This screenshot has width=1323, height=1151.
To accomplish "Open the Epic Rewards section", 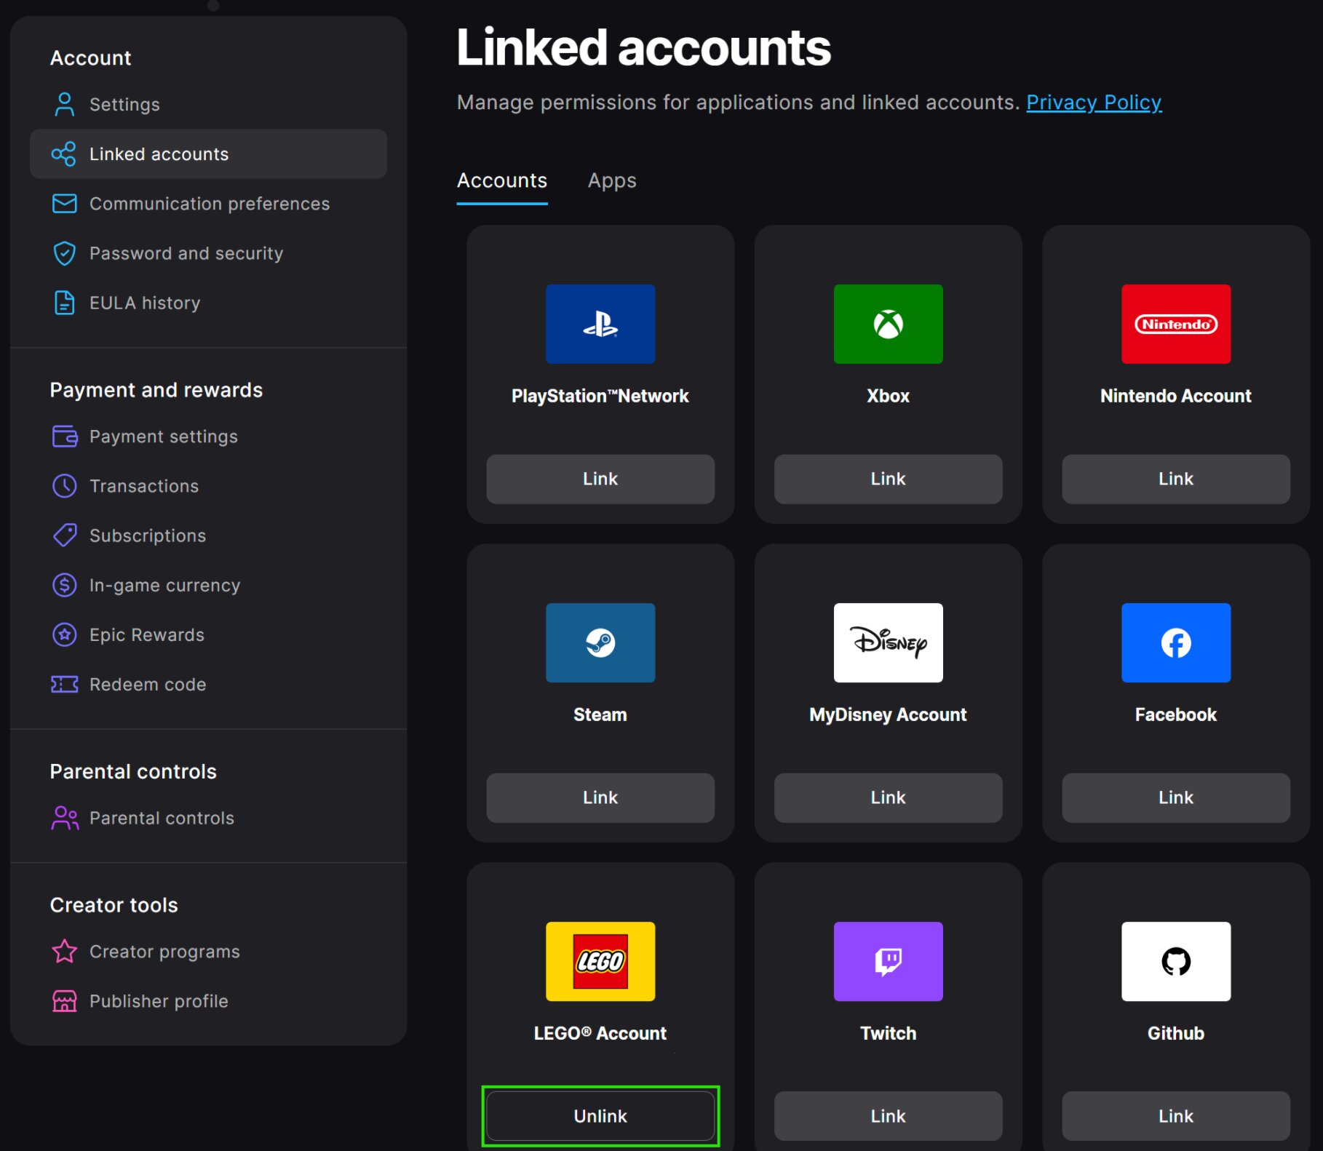I will click(x=146, y=635).
